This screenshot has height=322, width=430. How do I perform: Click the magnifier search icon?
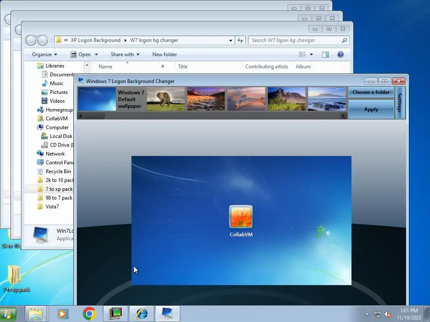click(x=344, y=40)
